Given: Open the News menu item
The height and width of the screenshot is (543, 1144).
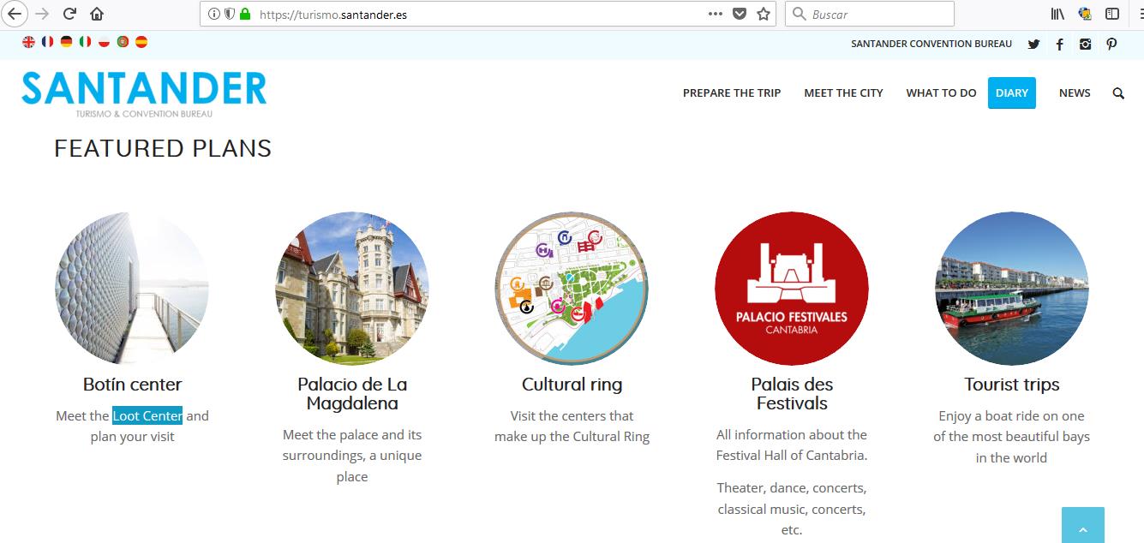Looking at the screenshot, I should (x=1075, y=93).
